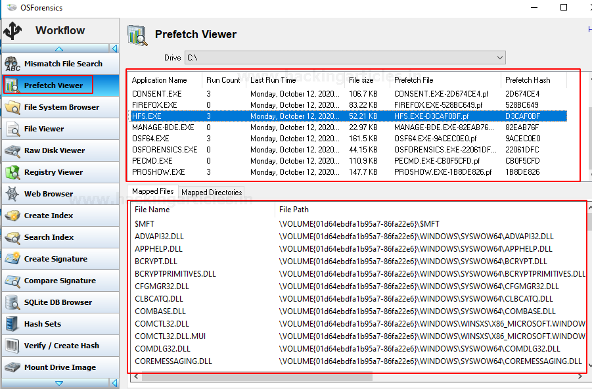Open Mount Drive Image module
Image resolution: width=592 pixels, height=389 pixels.
(x=60, y=367)
